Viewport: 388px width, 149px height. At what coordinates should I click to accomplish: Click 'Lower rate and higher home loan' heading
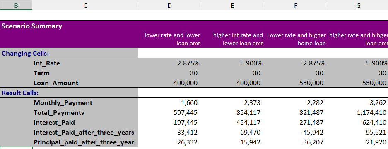296,39
